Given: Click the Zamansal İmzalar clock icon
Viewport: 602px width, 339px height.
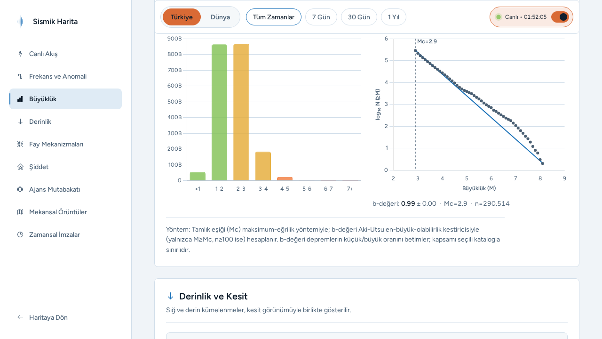Looking at the screenshot, I should [20, 234].
